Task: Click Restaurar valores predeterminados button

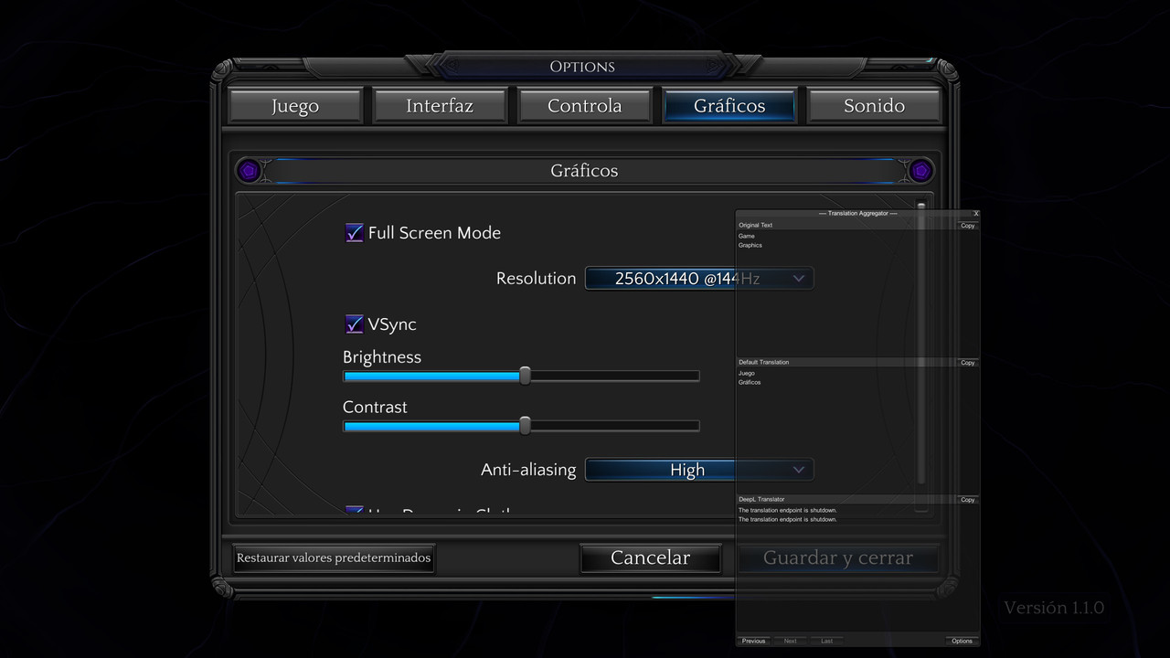Action: 334,557
